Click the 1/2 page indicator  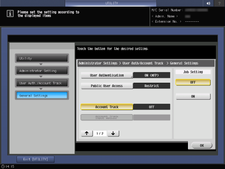tap(100, 133)
